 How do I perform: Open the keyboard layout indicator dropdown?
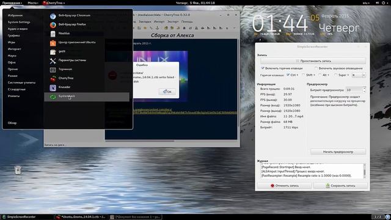[366, 3]
